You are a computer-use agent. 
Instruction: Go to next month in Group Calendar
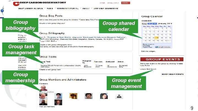pos(155,24)
